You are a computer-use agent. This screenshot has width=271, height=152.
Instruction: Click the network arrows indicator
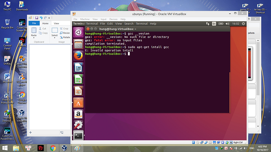click(208, 24)
